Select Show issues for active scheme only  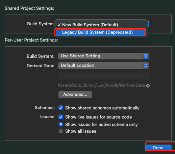point(61,124)
